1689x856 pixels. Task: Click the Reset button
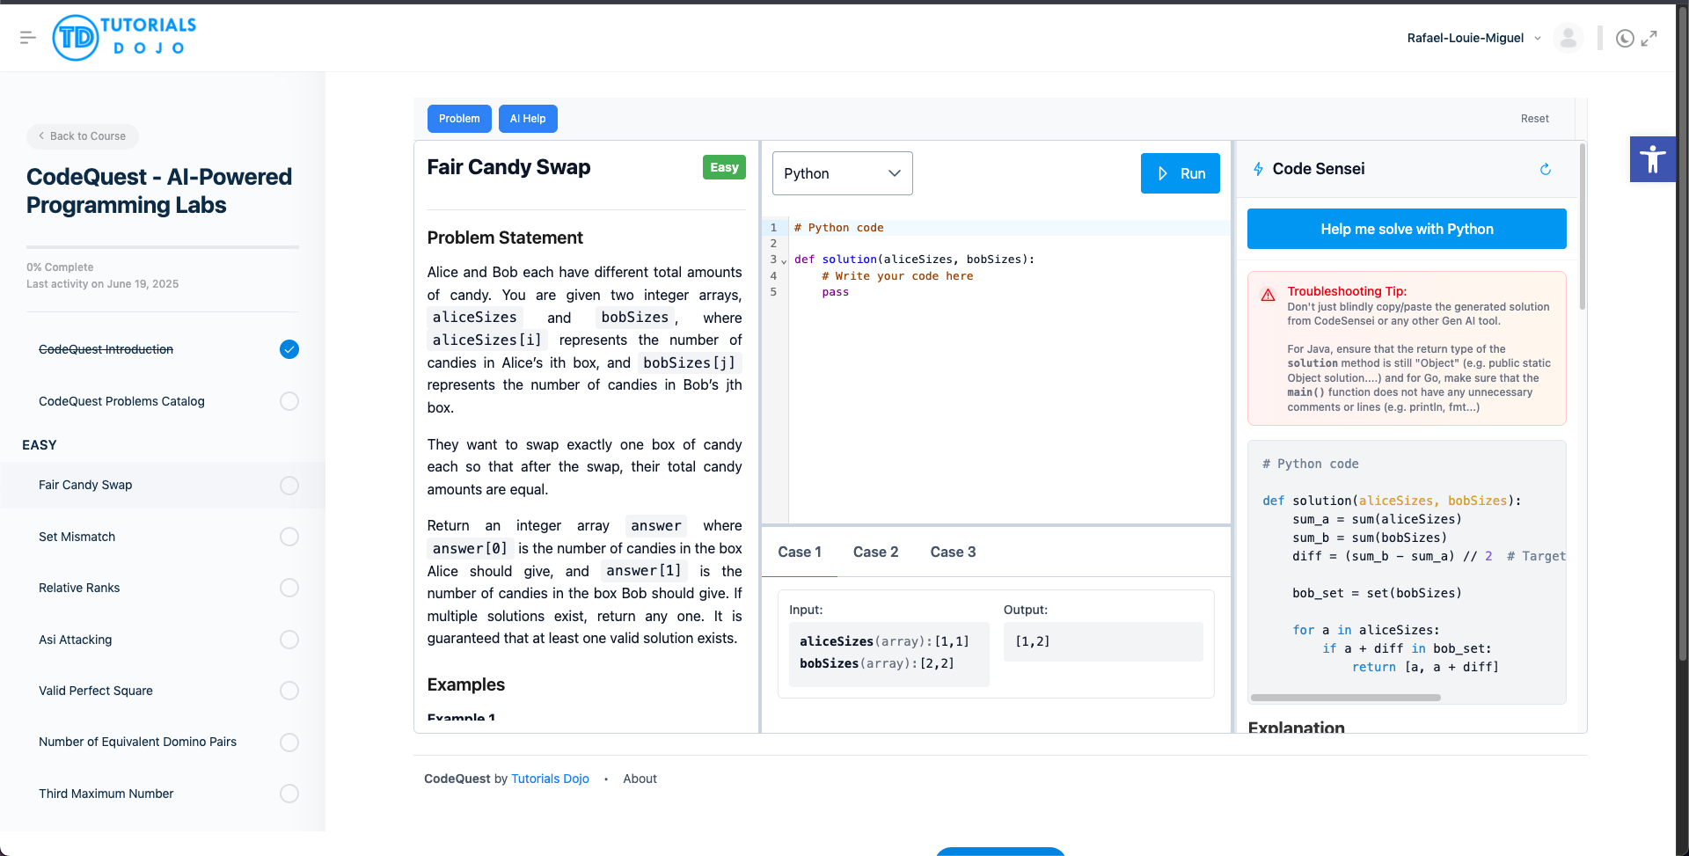1534,119
